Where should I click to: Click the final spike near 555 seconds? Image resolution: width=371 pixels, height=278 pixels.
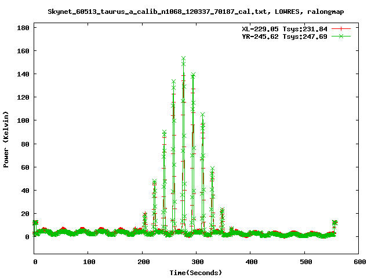click(334, 222)
